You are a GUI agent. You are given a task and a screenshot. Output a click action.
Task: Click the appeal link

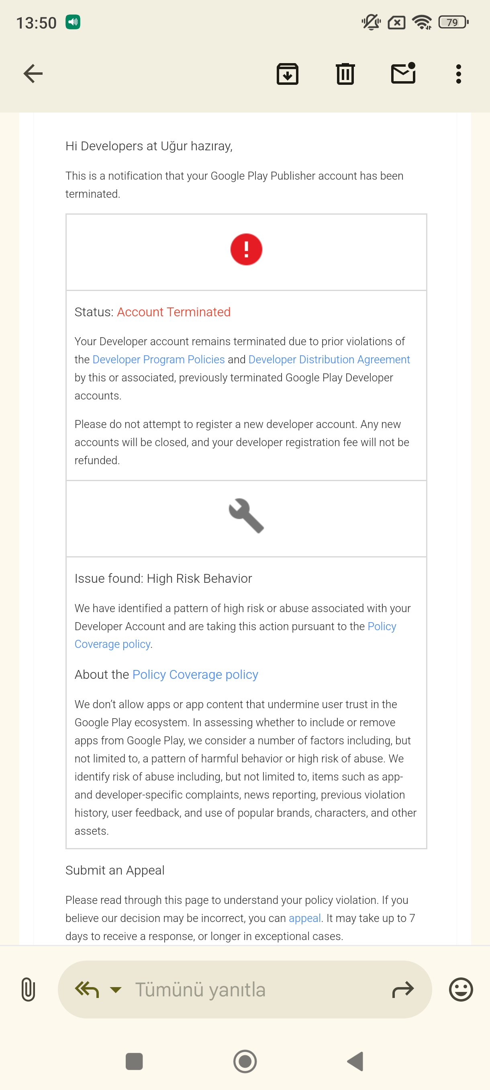304,918
